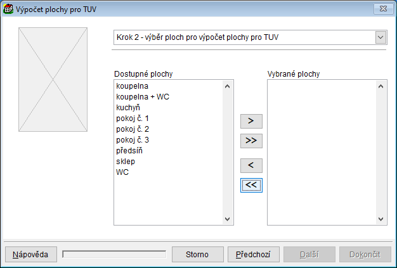
Task: Click the add-selected single right arrow button
Action: click(x=251, y=121)
